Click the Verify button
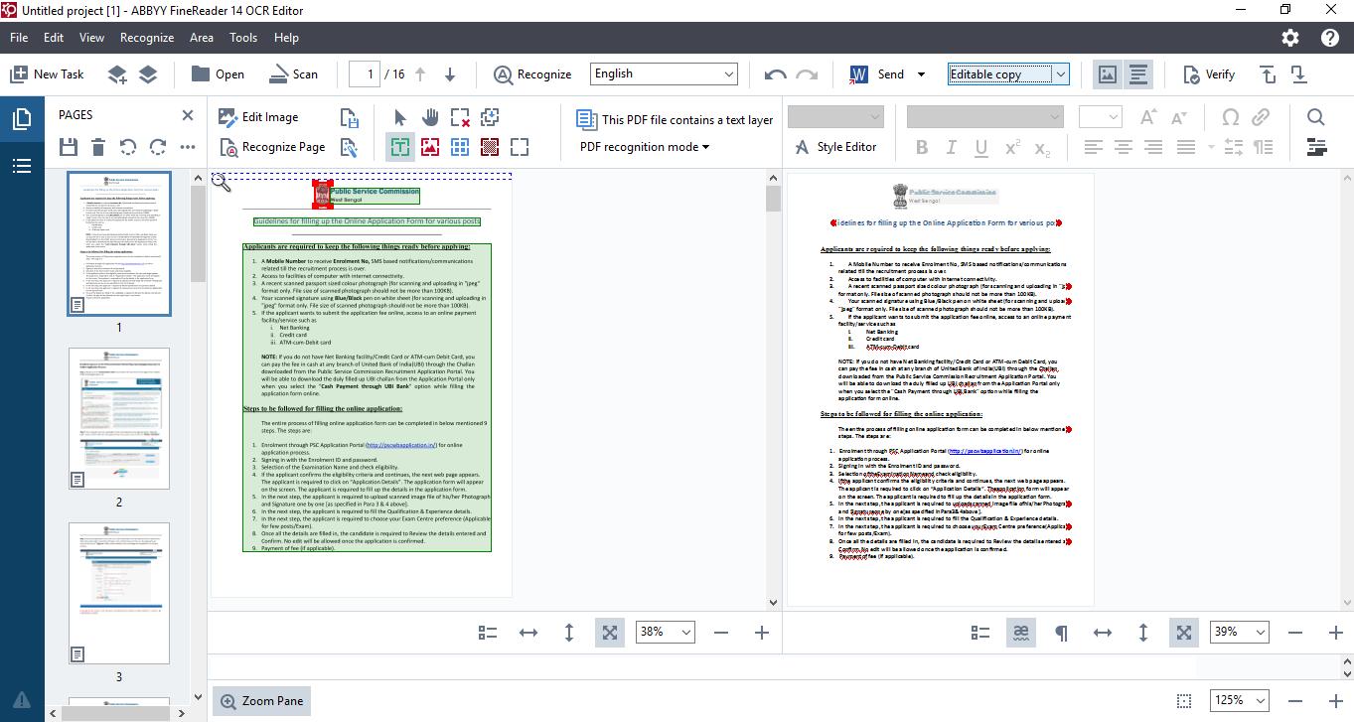Viewport: 1354px width, 722px height. click(1209, 74)
